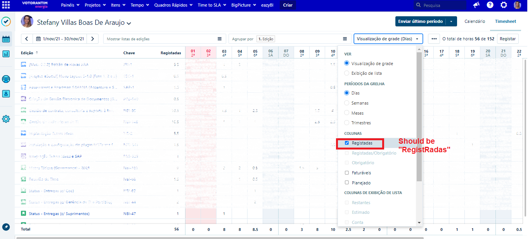The width and height of the screenshot is (530, 239).
Task: Click the Criar button
Action: pyautogui.click(x=288, y=5)
